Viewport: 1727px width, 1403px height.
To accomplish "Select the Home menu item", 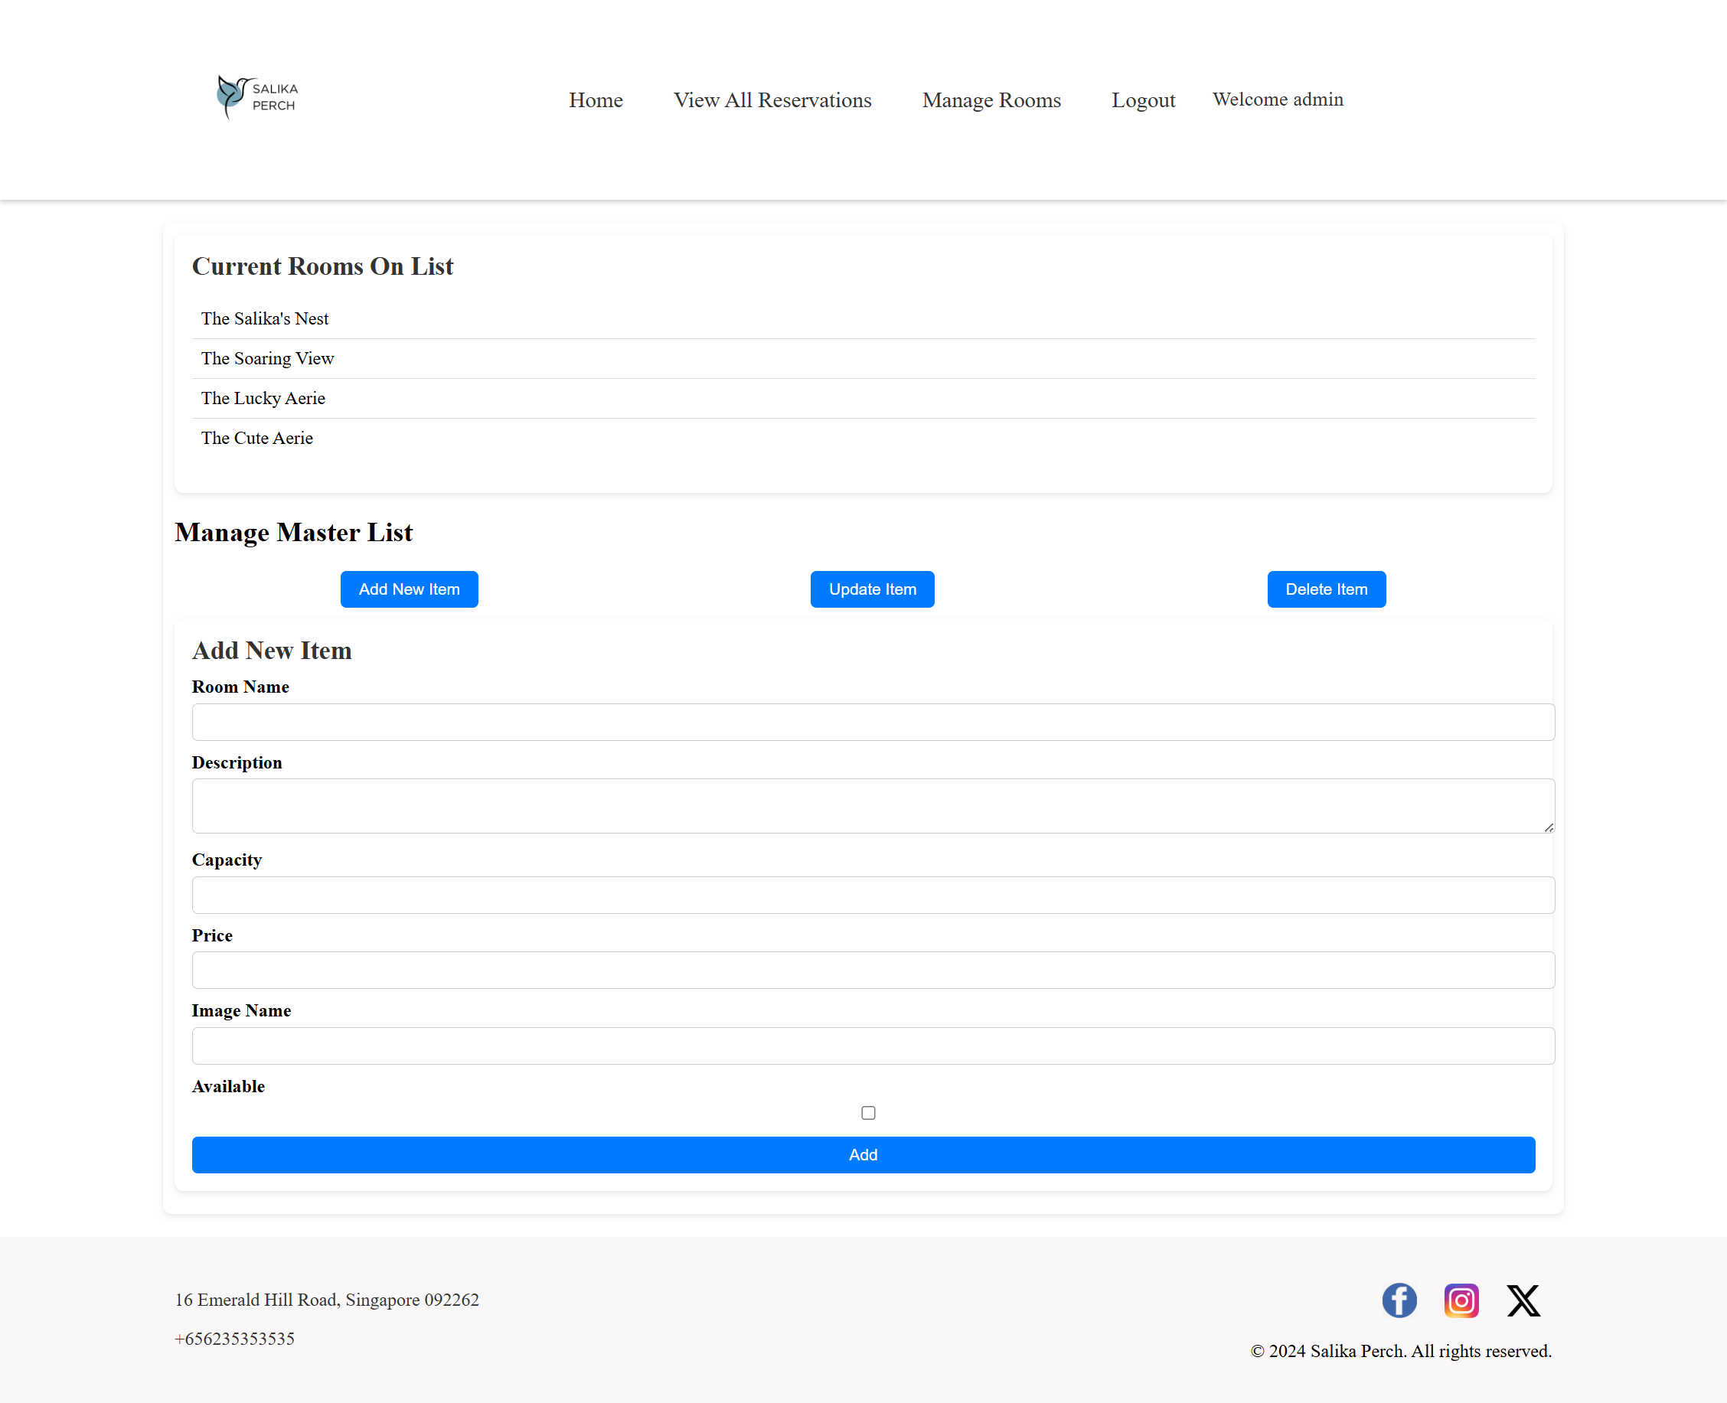I will coord(595,100).
